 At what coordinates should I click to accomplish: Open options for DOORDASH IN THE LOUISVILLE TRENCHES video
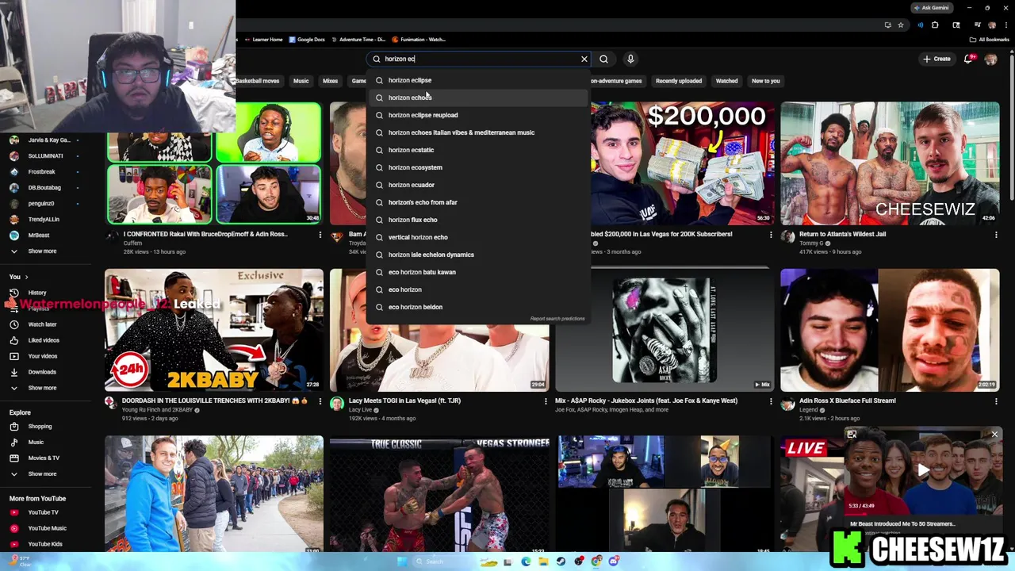(x=320, y=401)
